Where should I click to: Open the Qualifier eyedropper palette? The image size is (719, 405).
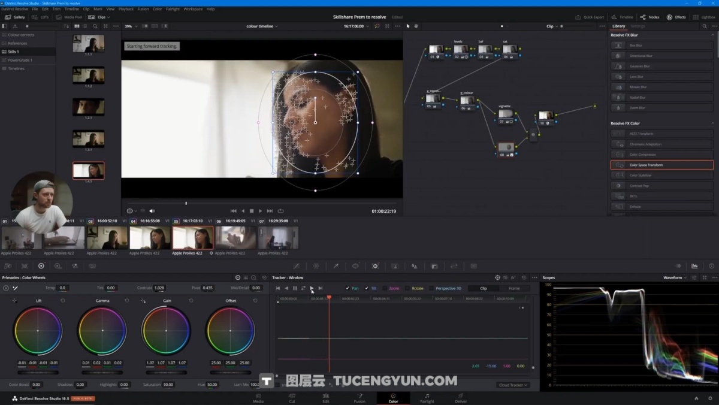point(336,266)
